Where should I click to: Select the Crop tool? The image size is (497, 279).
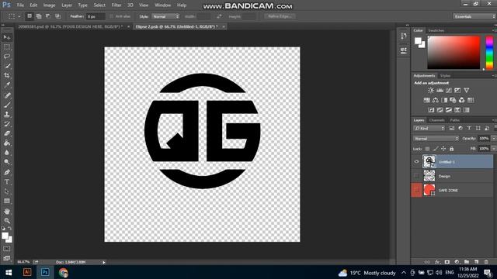point(7,76)
